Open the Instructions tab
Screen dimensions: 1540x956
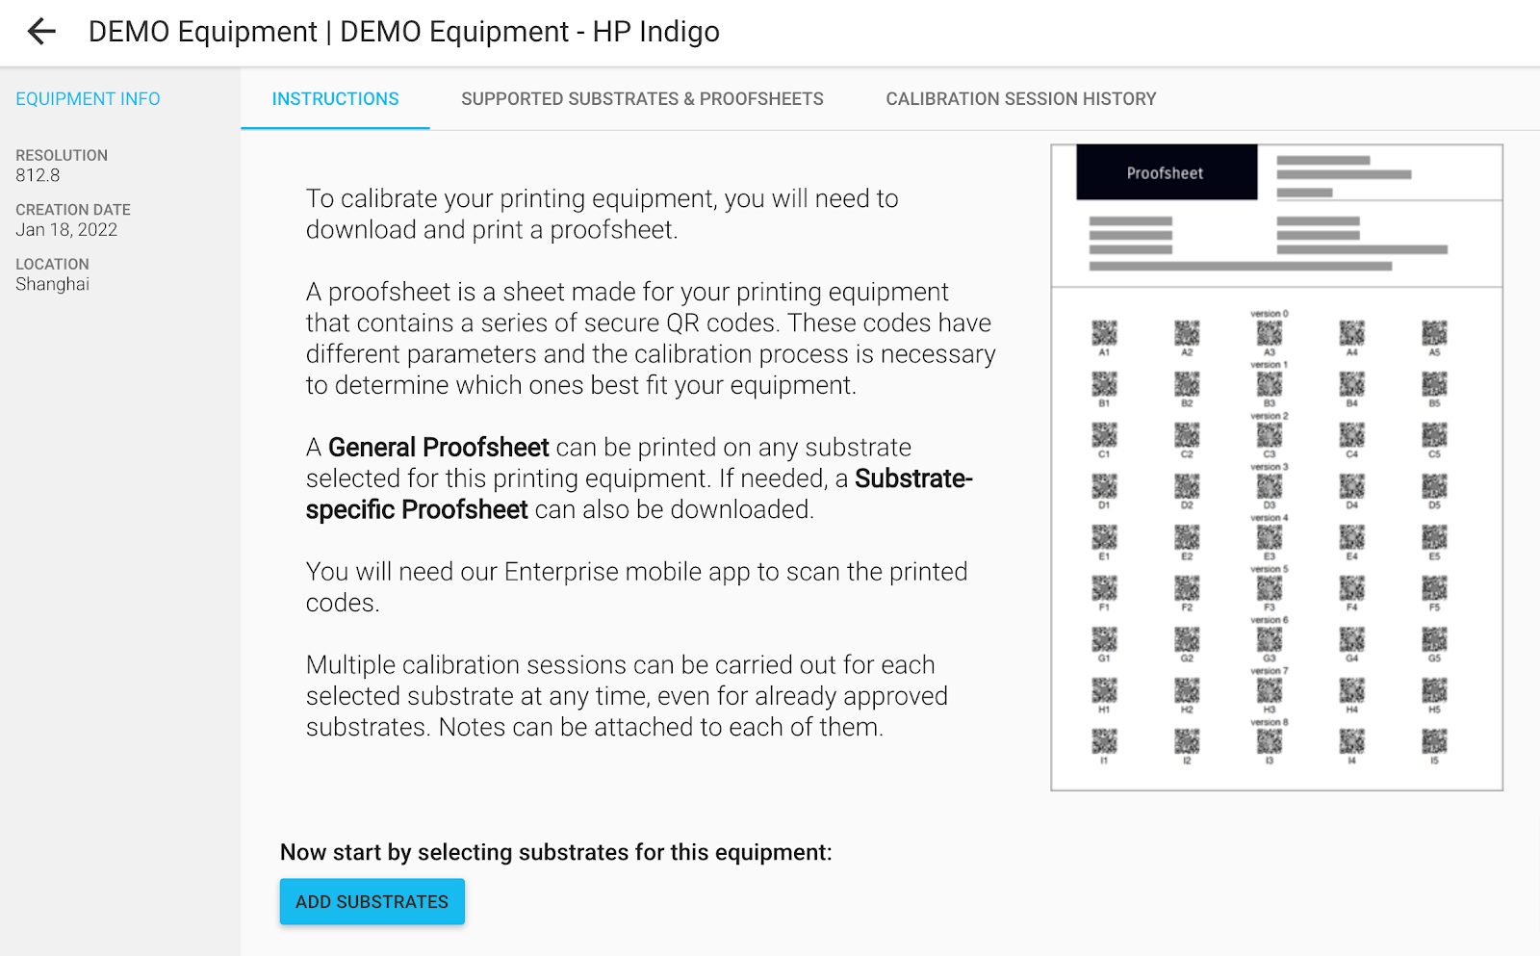click(x=335, y=99)
